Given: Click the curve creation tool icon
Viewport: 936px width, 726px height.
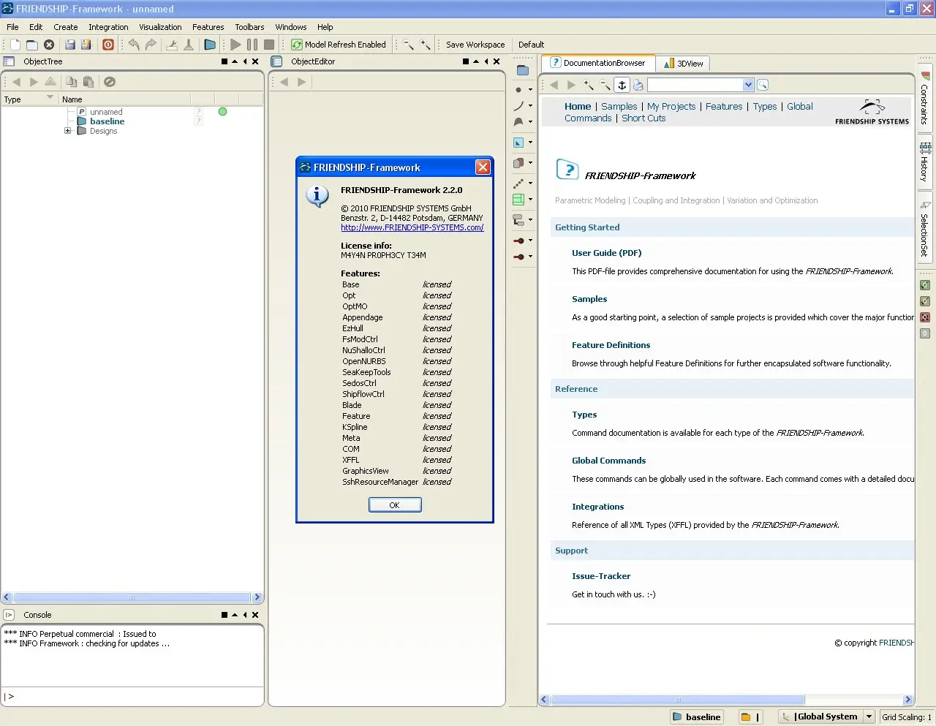Looking at the screenshot, I should [518, 106].
